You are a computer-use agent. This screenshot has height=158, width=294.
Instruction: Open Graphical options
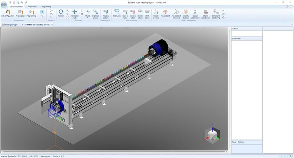click(x=95, y=13)
